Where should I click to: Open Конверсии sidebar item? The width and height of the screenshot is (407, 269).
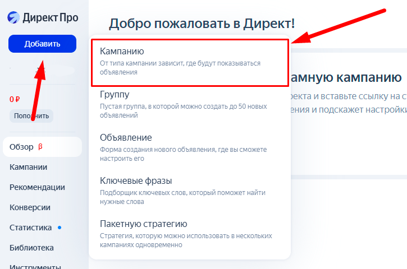click(30, 207)
